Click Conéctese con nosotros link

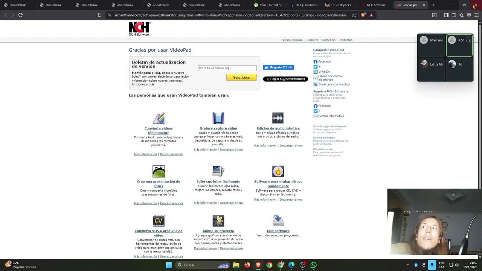click(x=334, y=84)
